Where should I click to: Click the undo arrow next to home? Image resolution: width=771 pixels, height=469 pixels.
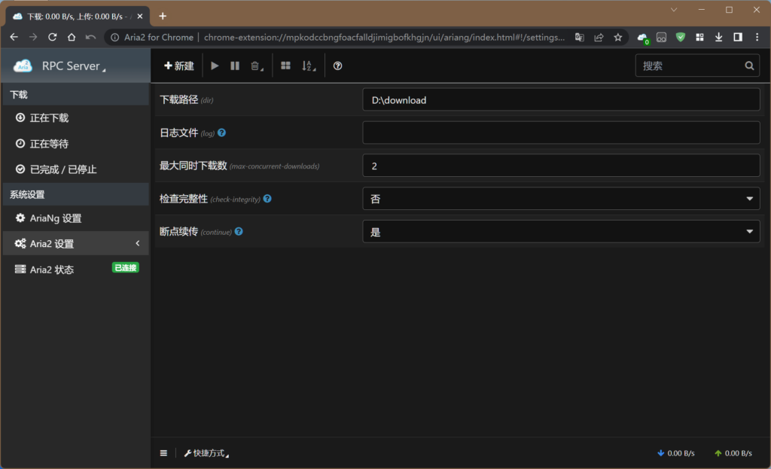[x=90, y=38]
